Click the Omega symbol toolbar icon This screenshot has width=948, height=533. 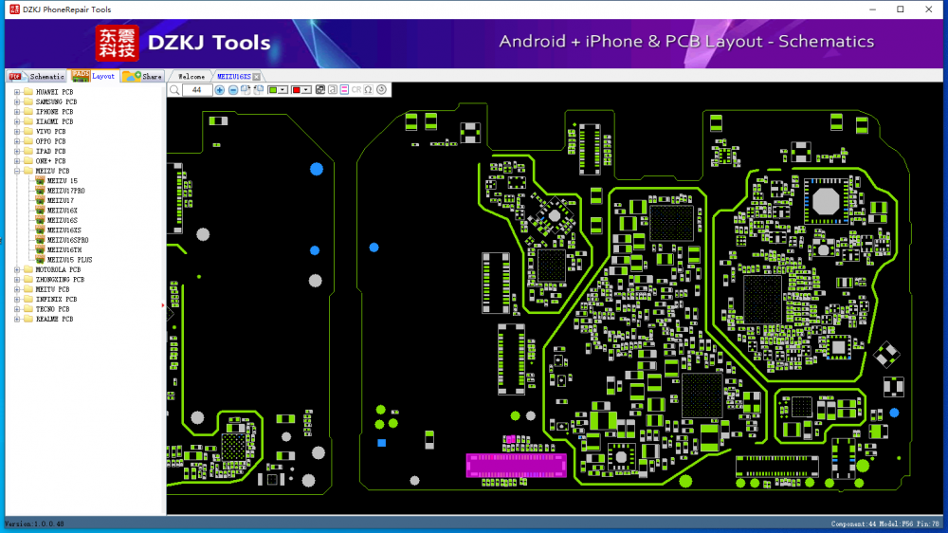368,90
